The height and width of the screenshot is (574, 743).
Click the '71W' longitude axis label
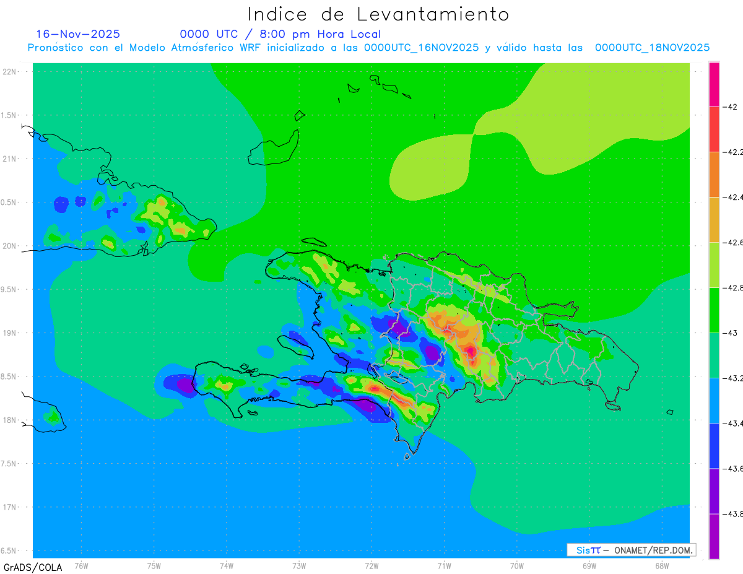(444, 565)
